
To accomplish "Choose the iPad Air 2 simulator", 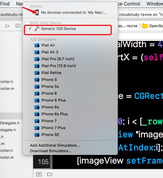I will click(x=70, y=52).
